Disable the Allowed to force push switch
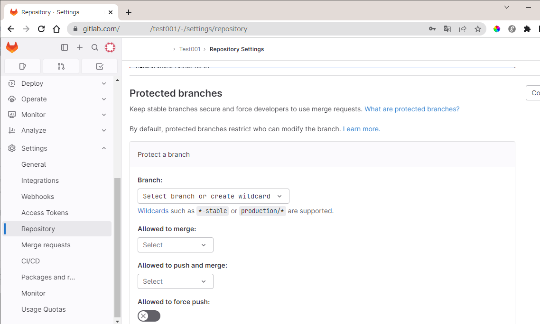 tap(149, 316)
